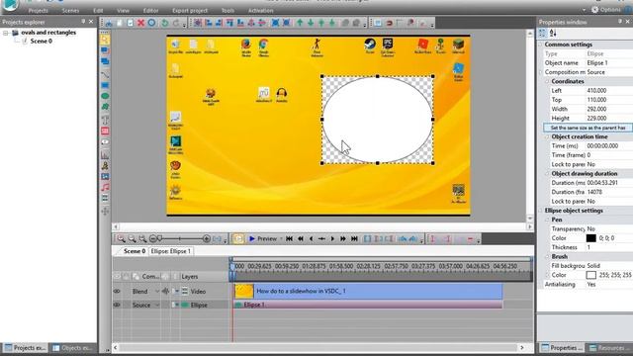Switch to Ellipse: Ellipse 1 timeline tab
Screen dimensions: 633x356
(170, 251)
